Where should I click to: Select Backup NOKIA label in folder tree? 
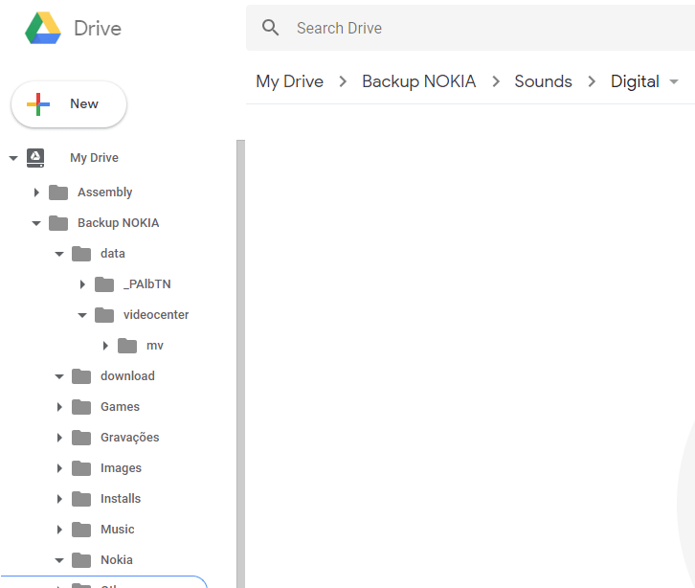tap(119, 223)
